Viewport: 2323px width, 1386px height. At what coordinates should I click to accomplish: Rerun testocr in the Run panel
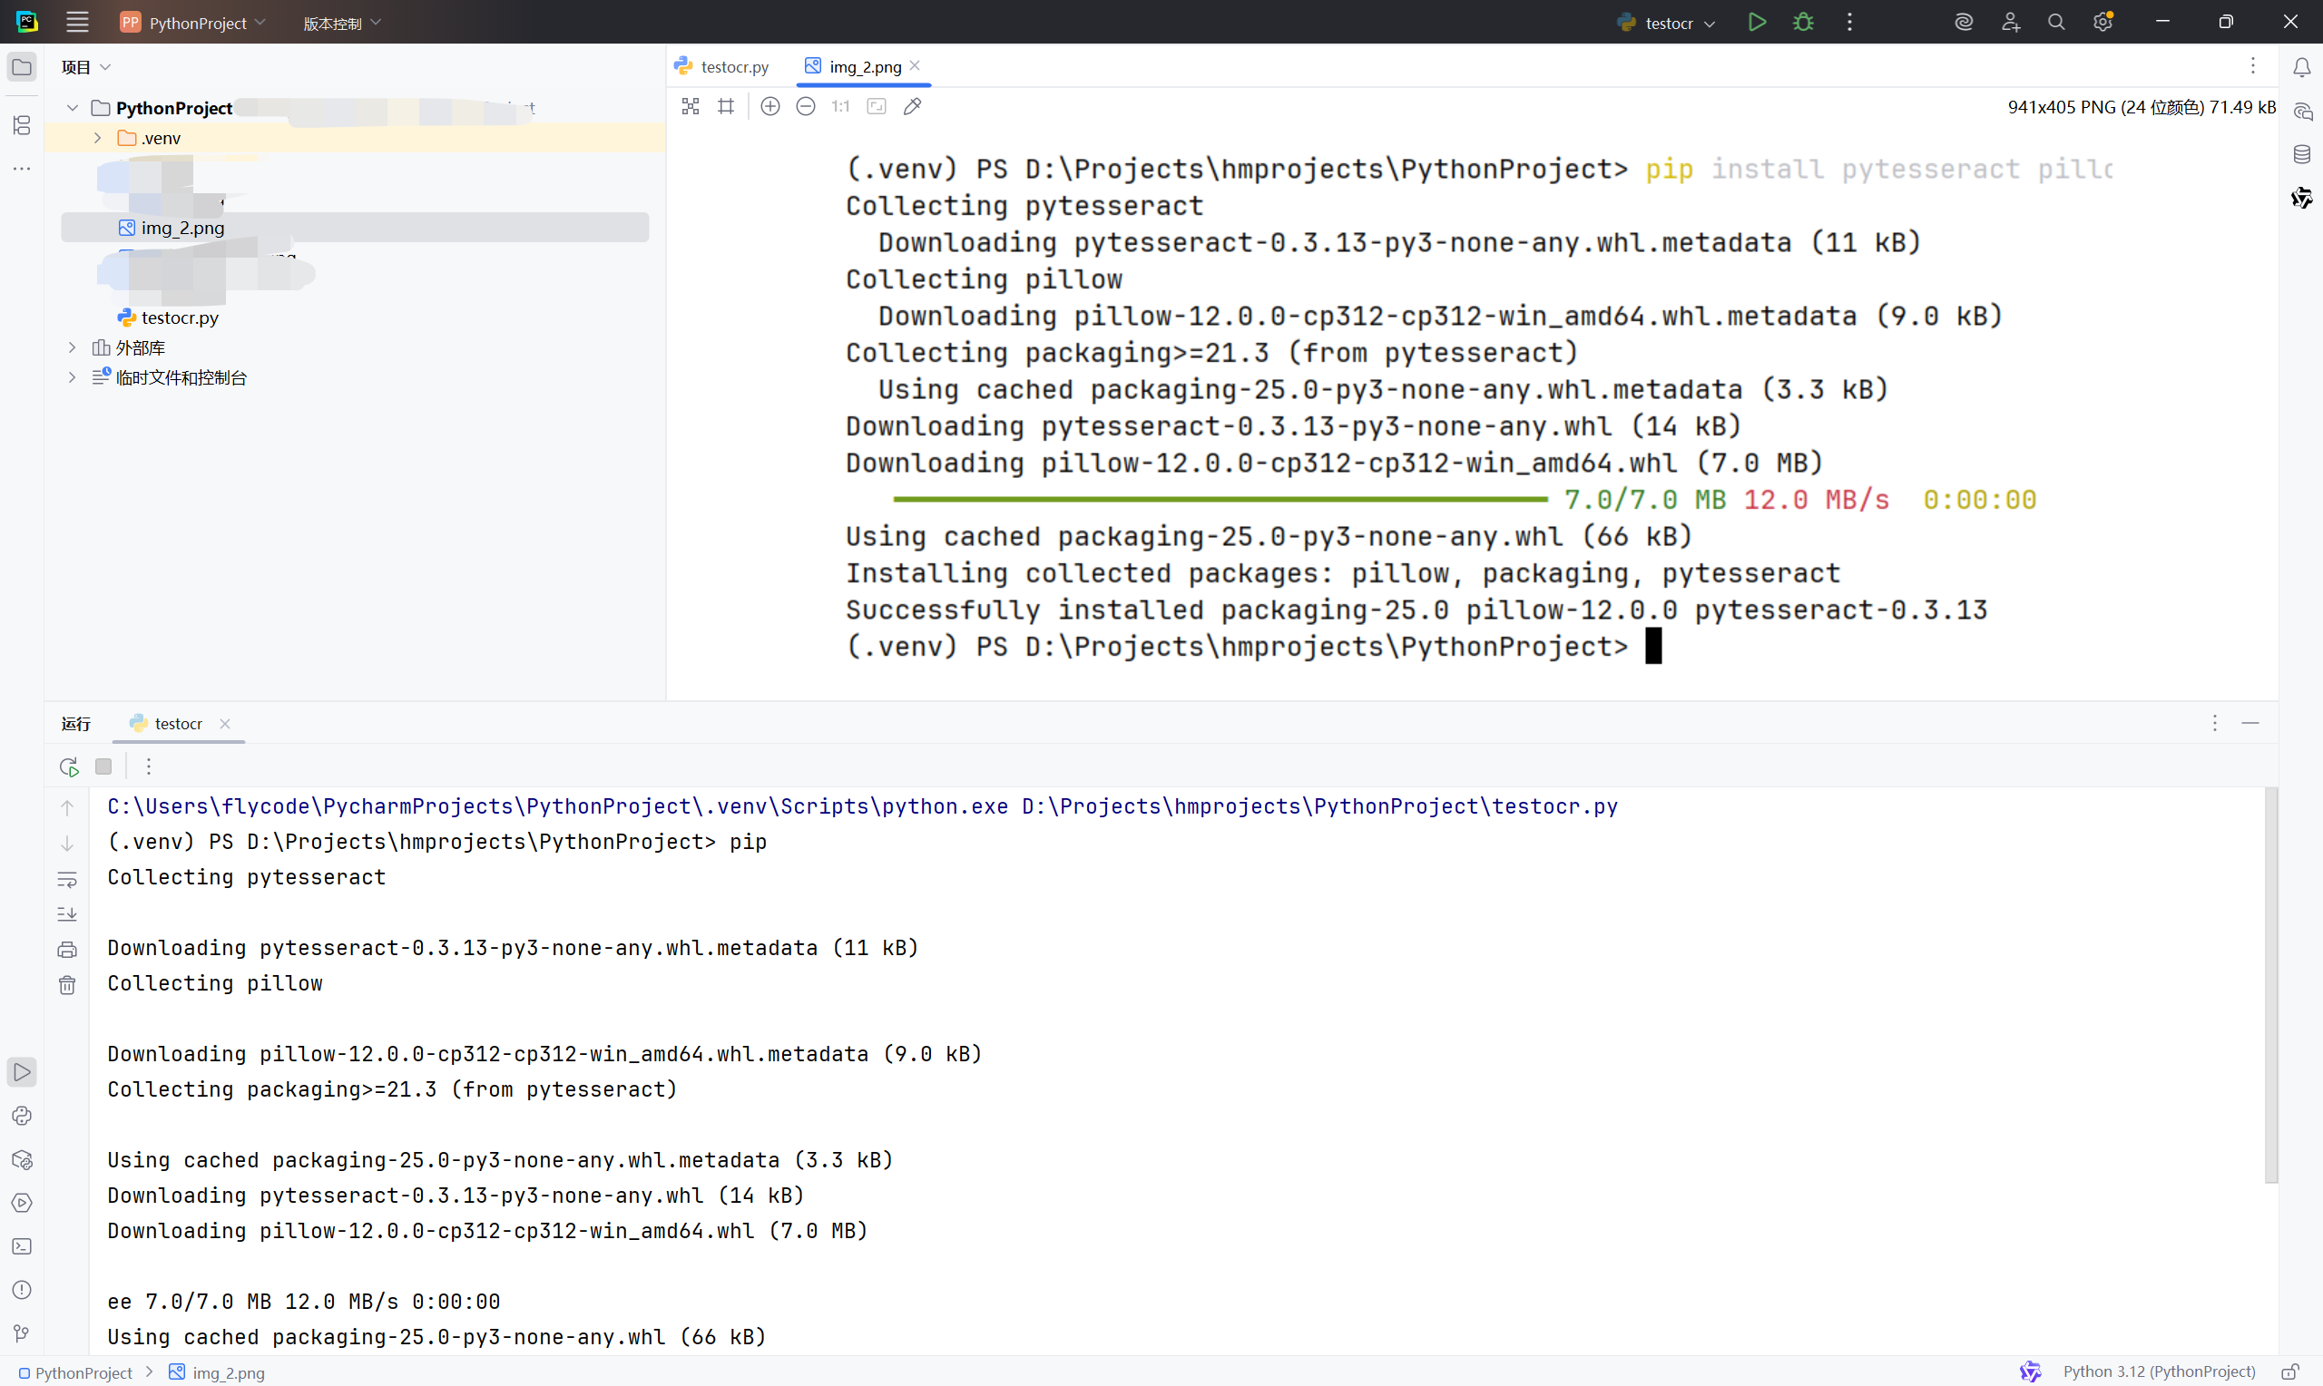click(68, 766)
